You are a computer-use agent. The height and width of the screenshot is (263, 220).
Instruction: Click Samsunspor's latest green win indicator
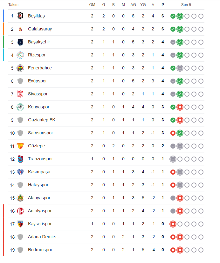click(180, 133)
